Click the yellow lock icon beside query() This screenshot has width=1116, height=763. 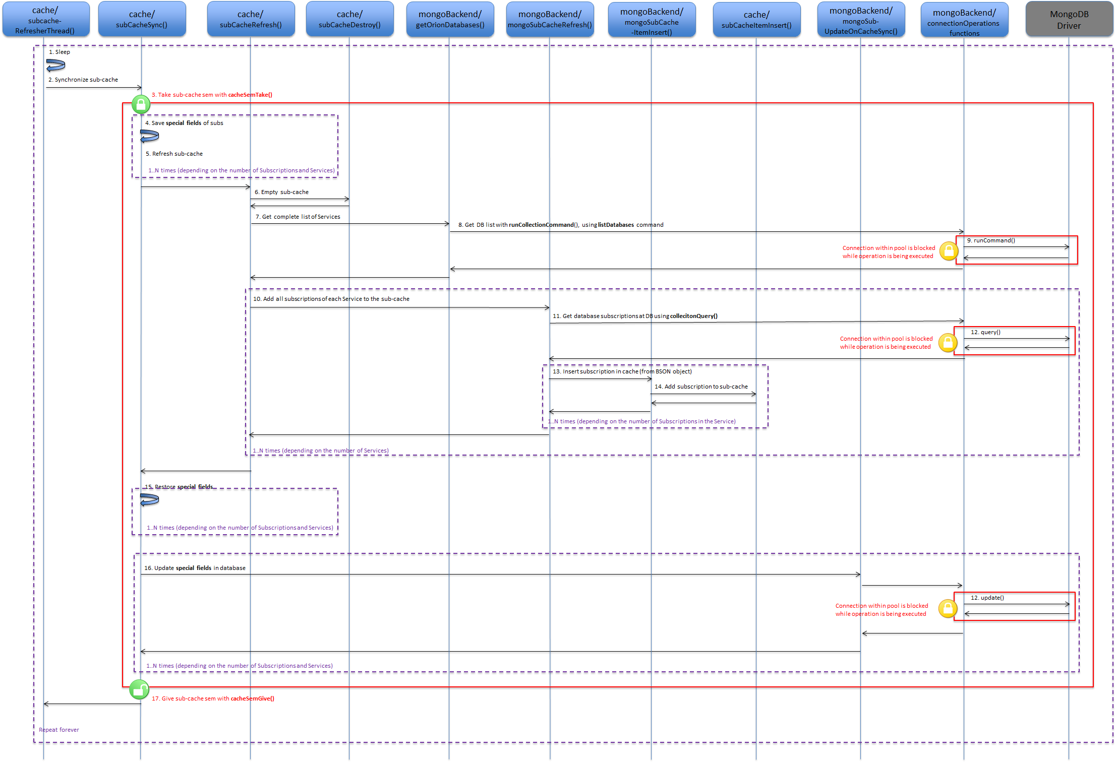(948, 343)
